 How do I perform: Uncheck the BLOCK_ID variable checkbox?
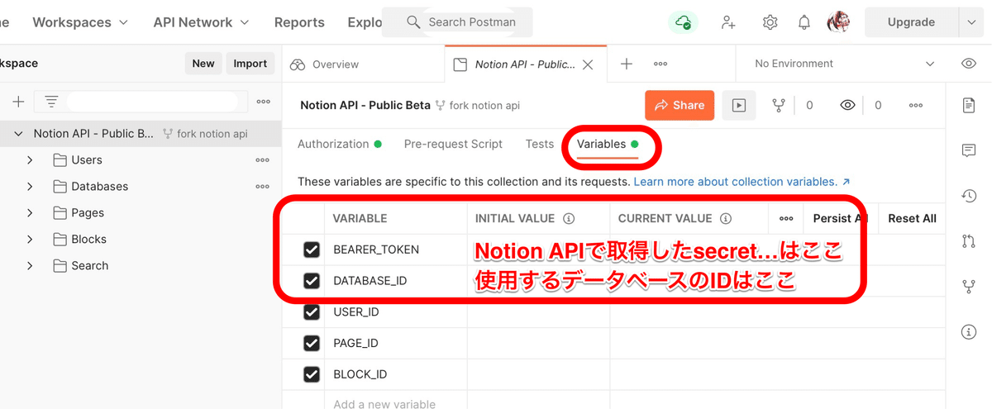click(x=312, y=374)
